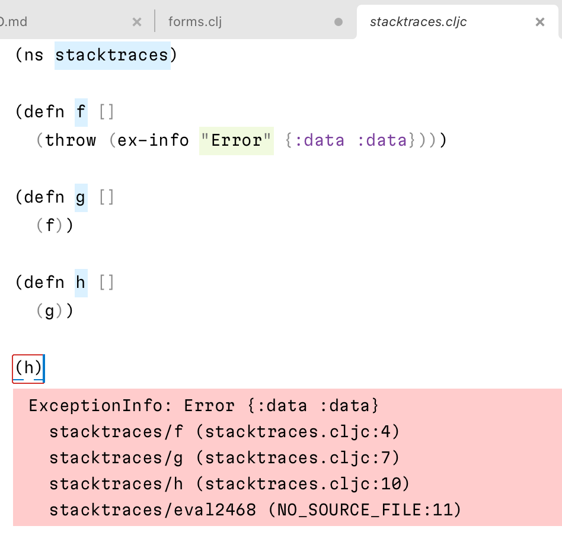The width and height of the screenshot is (562, 545).
Task: Click stack frame stacktraces/h (stacktraces.cljc:10)
Action: click(229, 484)
